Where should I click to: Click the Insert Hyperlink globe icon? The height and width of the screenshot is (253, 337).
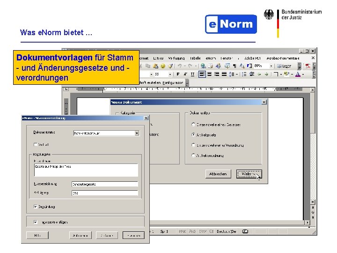pyautogui.click(x=203, y=66)
